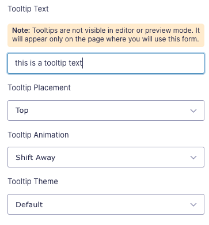
Task: Select the 'Shift Away' value text
Action: [36, 157]
